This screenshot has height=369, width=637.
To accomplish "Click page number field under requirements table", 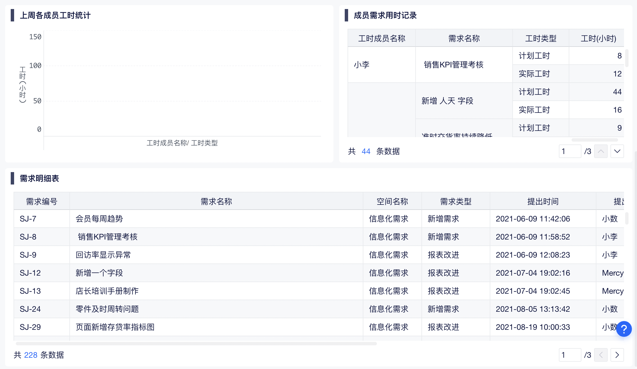I will point(570,355).
